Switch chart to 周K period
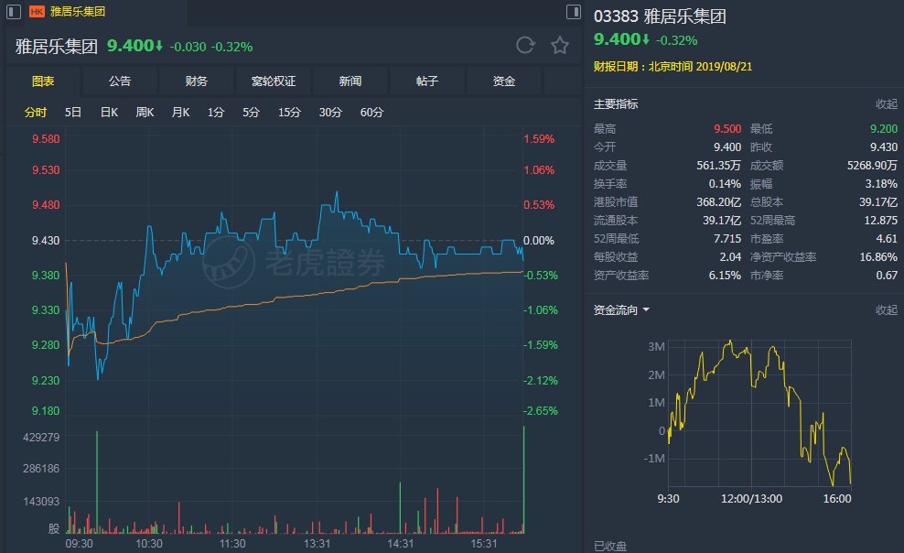The height and width of the screenshot is (553, 904). (x=145, y=113)
